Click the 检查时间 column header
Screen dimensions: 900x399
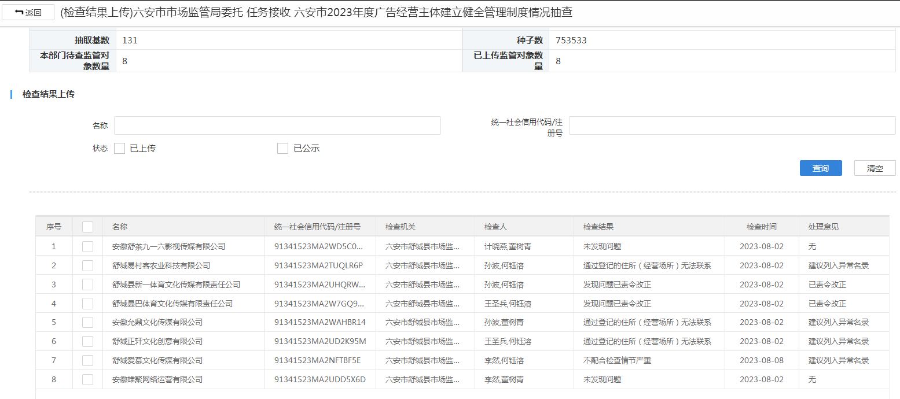[761, 227]
